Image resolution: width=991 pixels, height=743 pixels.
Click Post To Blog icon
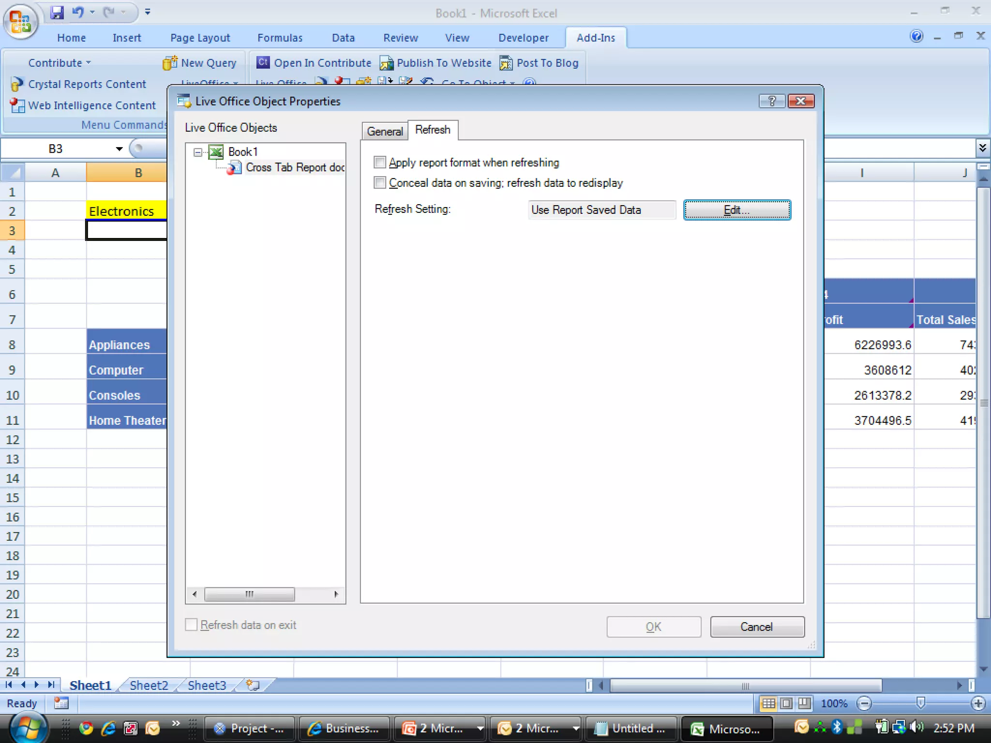(506, 63)
